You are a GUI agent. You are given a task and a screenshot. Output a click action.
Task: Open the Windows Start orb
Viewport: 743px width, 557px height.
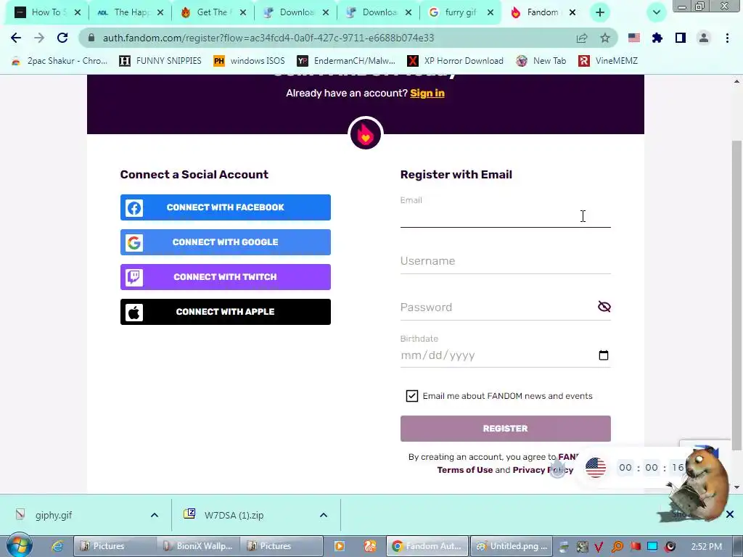(x=19, y=546)
